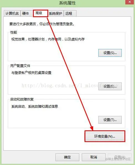Open startup and recovery 设置(T)... button

(110, 120)
